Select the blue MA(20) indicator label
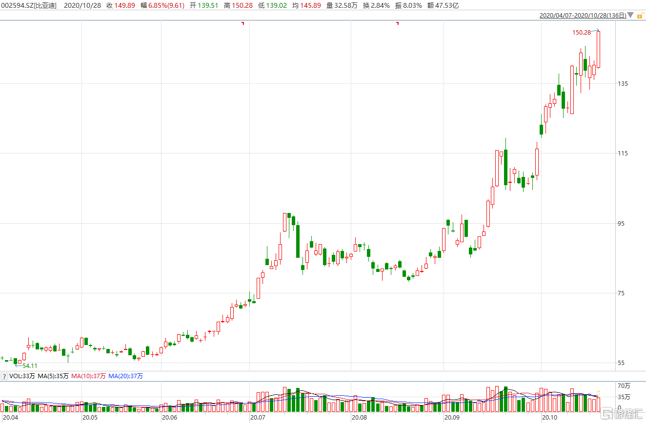 tap(125, 376)
